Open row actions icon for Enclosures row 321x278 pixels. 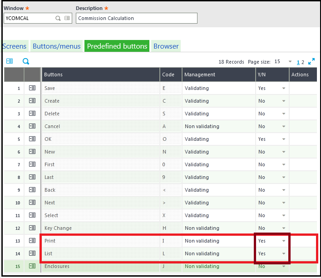32,266
